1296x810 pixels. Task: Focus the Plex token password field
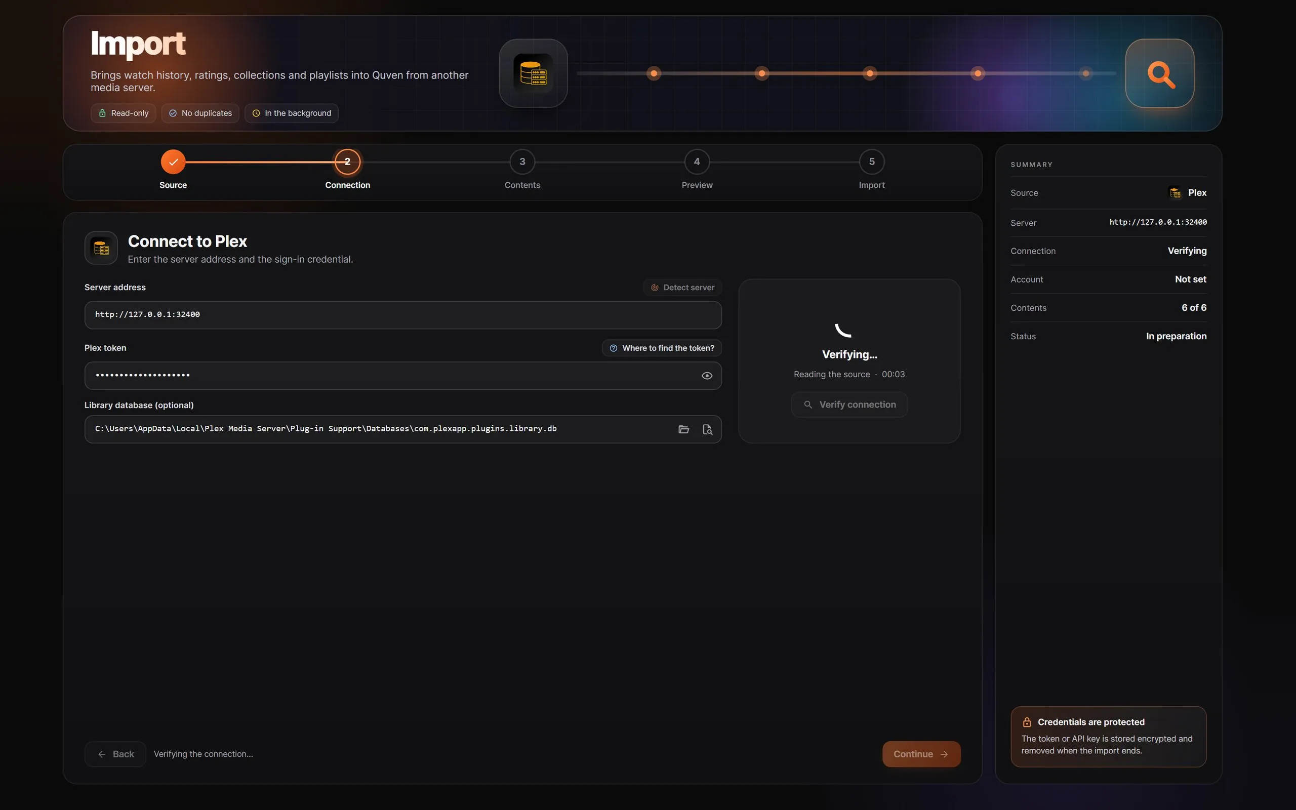point(403,376)
